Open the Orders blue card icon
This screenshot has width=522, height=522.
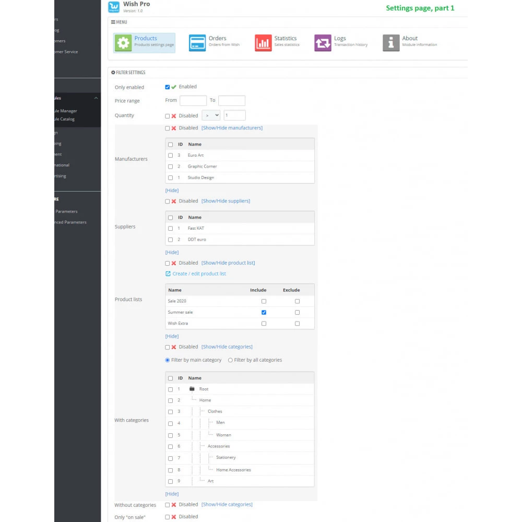click(x=197, y=43)
